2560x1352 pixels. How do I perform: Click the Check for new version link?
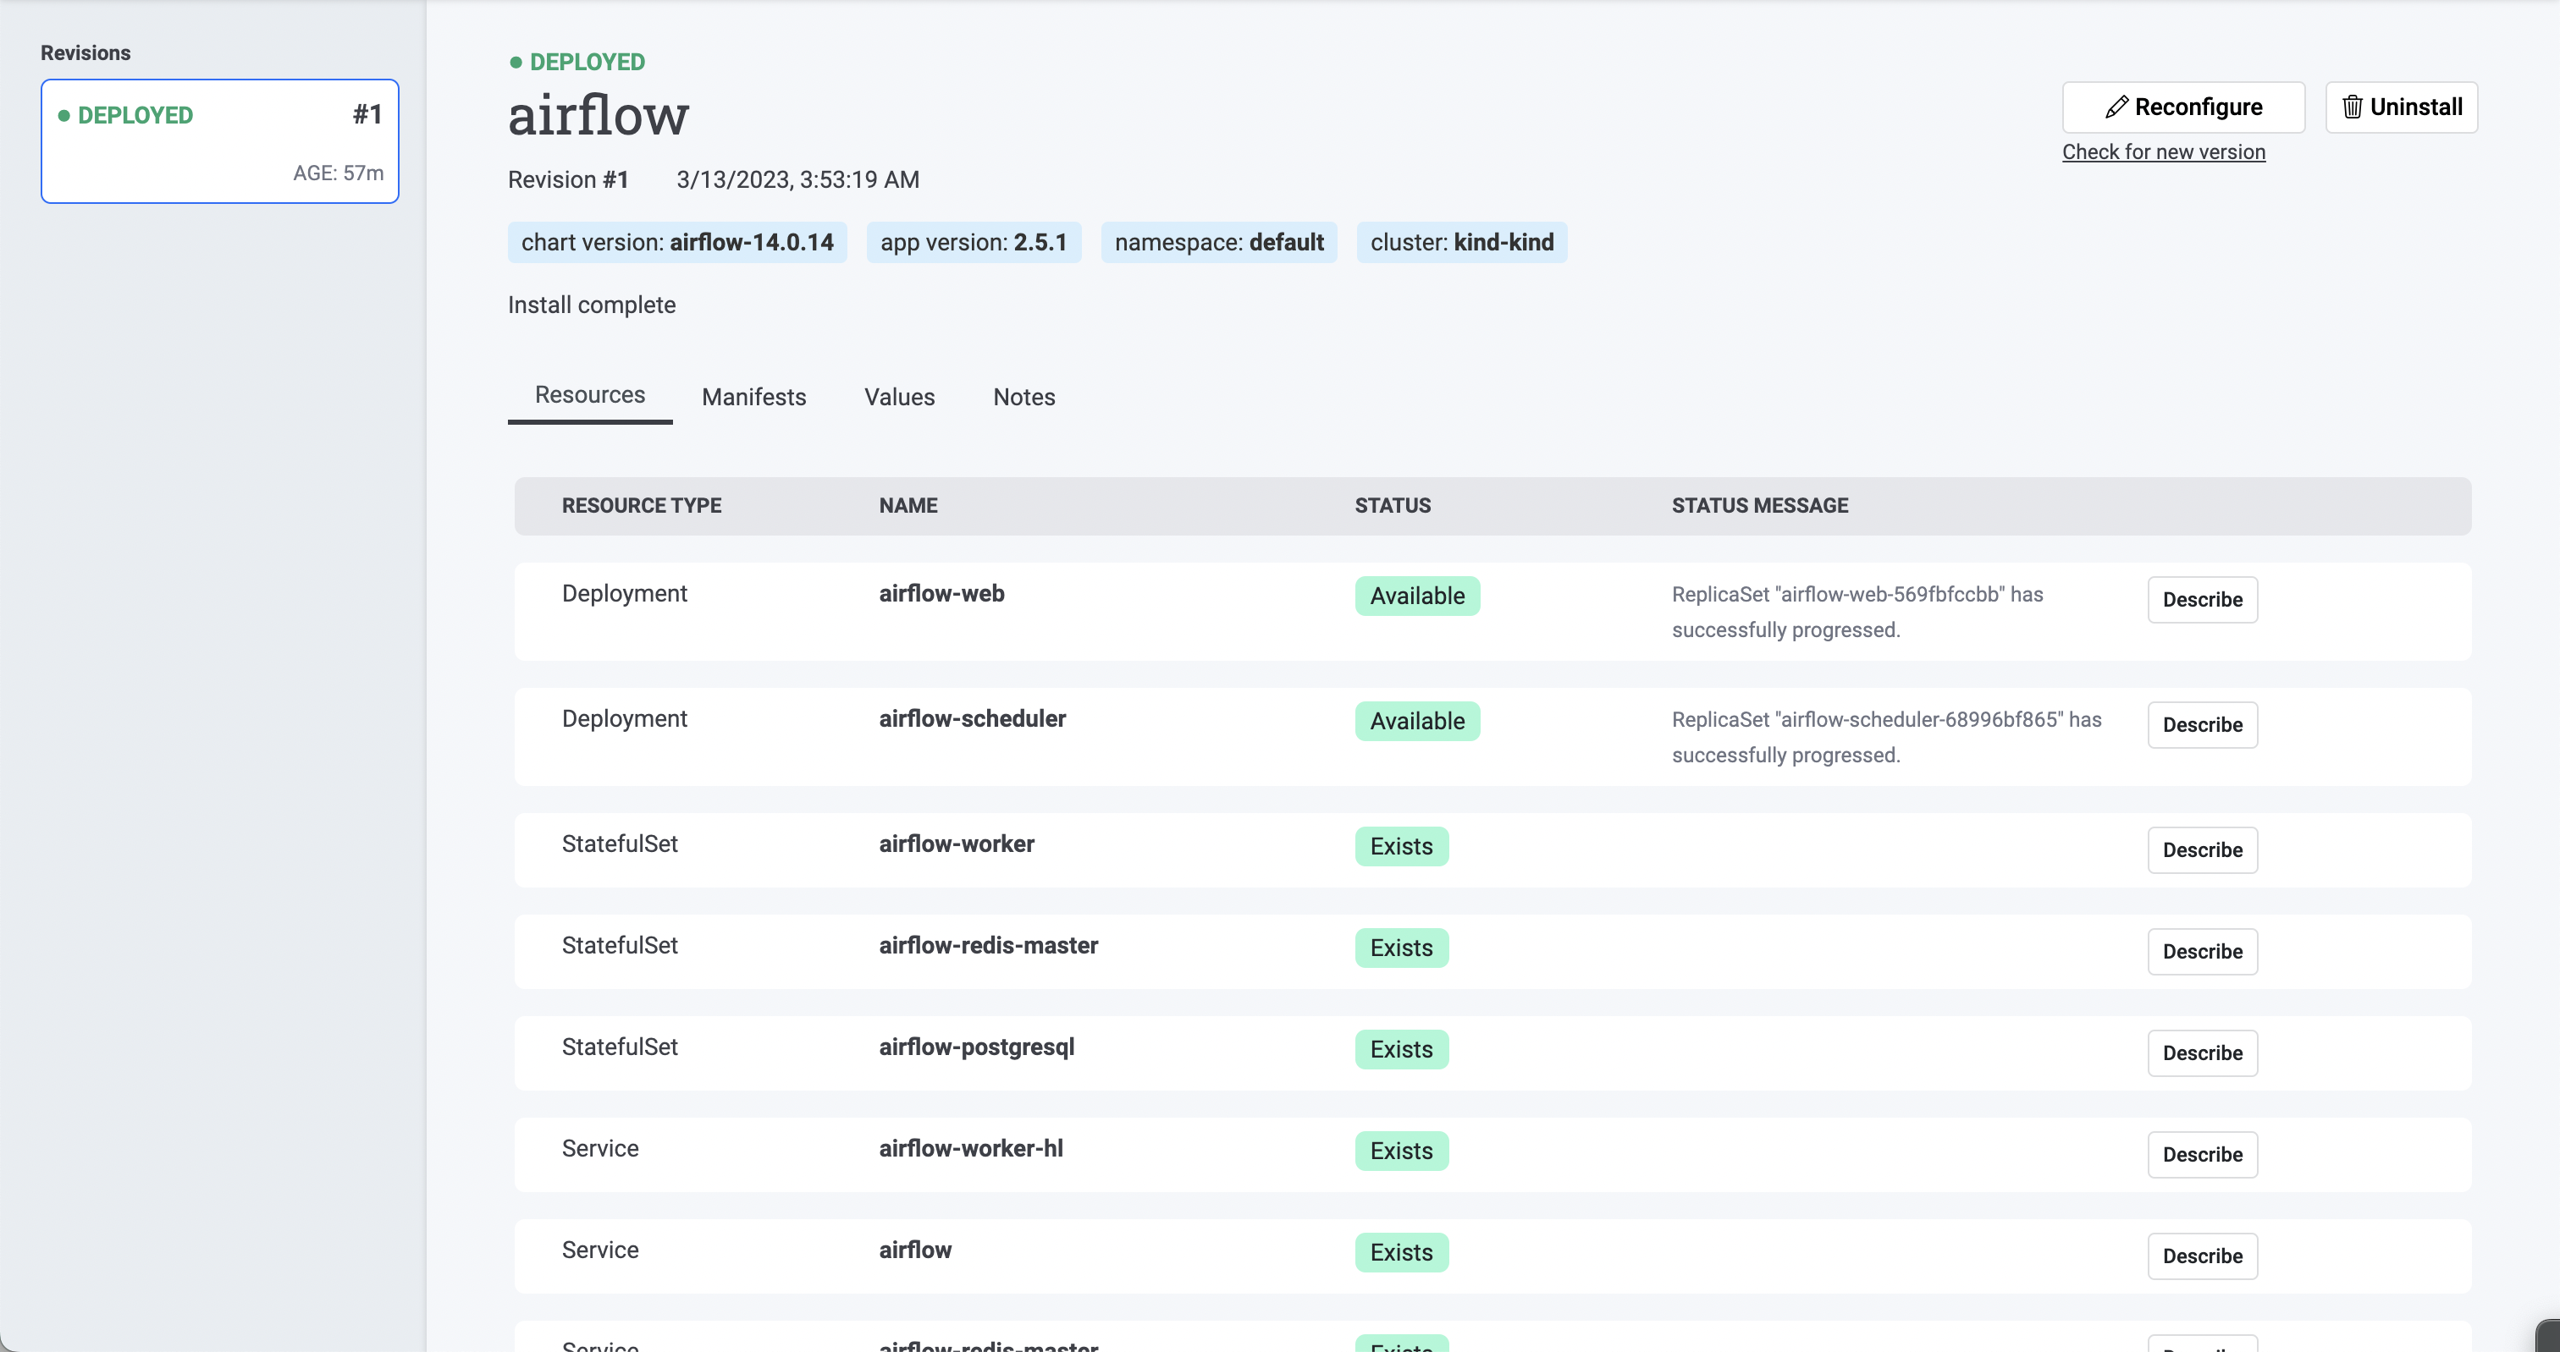[x=2165, y=152]
